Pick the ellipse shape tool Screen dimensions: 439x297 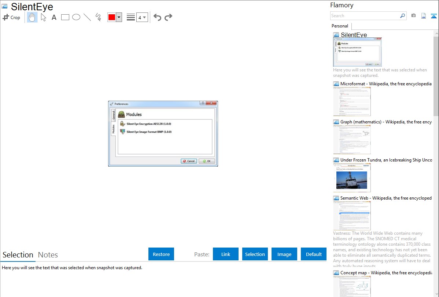76,17
